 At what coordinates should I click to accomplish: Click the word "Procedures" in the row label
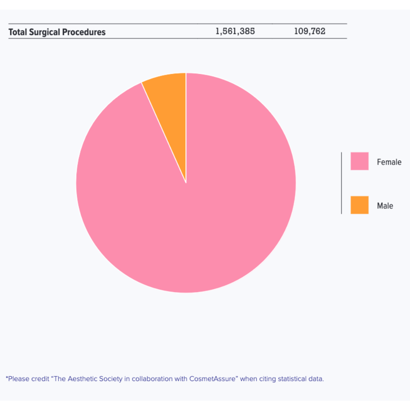pos(84,32)
